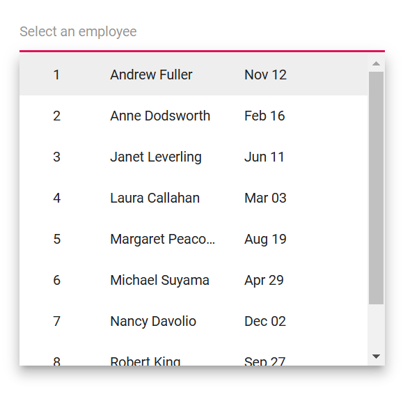
Task: Choose the truncated Margaret Peaco... entry
Action: [x=193, y=239]
